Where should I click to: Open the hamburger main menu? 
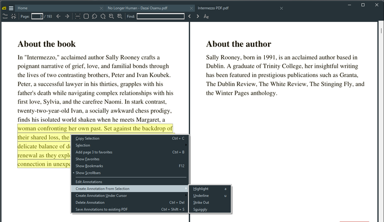[x=11, y=8]
